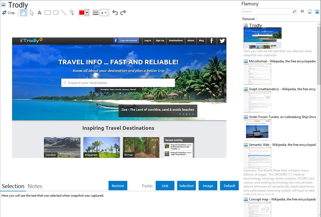Screen dimensions: 321x217
Task: Open the Wayanad destination card
Action: pos(102,147)
